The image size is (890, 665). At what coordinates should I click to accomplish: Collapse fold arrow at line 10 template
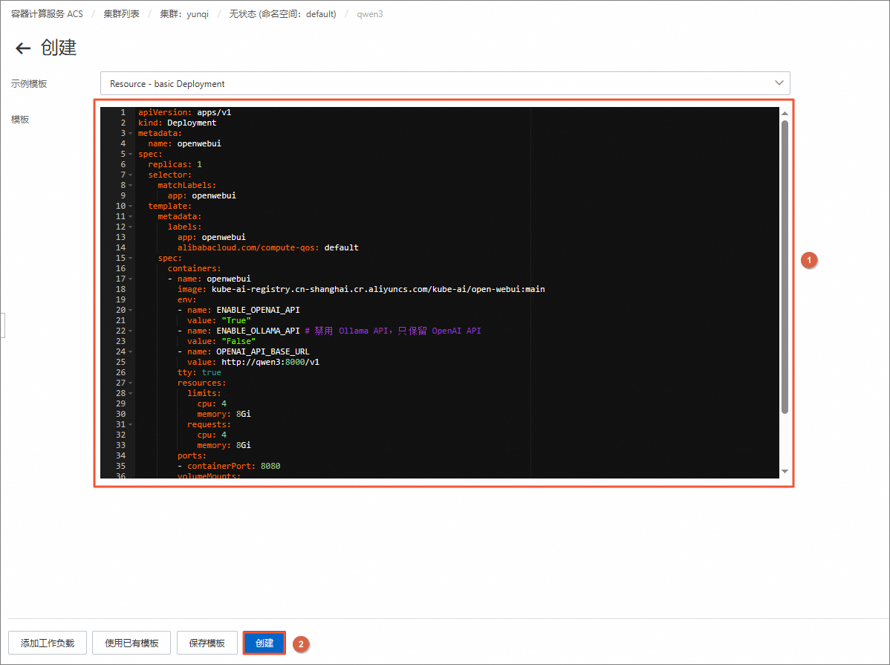131,206
